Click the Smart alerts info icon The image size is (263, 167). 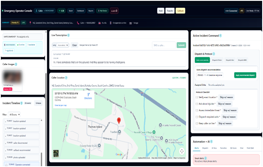[205, 158]
